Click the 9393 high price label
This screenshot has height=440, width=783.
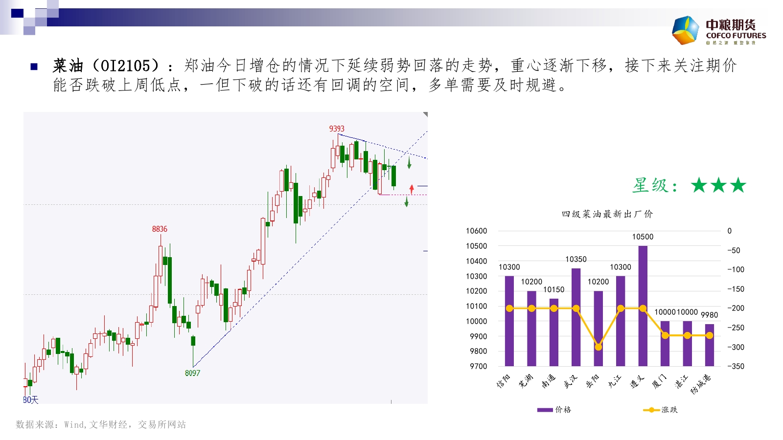tap(337, 129)
